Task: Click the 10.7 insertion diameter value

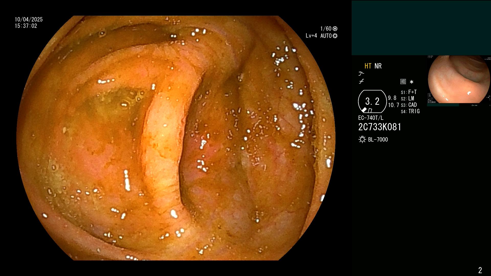Action: point(394,105)
